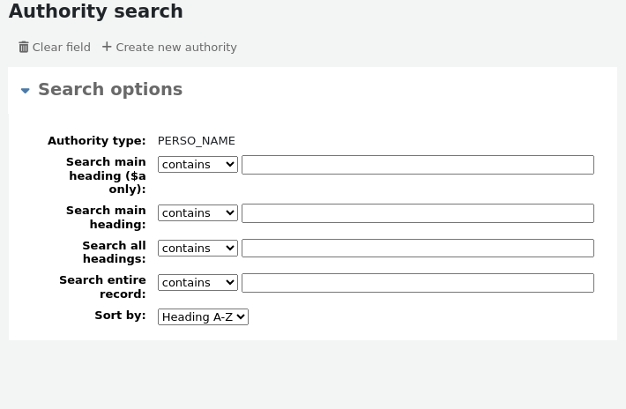Image resolution: width=626 pixels, height=409 pixels.
Task: Open the 'contains' dropdown for Search entire record
Action: (x=197, y=283)
